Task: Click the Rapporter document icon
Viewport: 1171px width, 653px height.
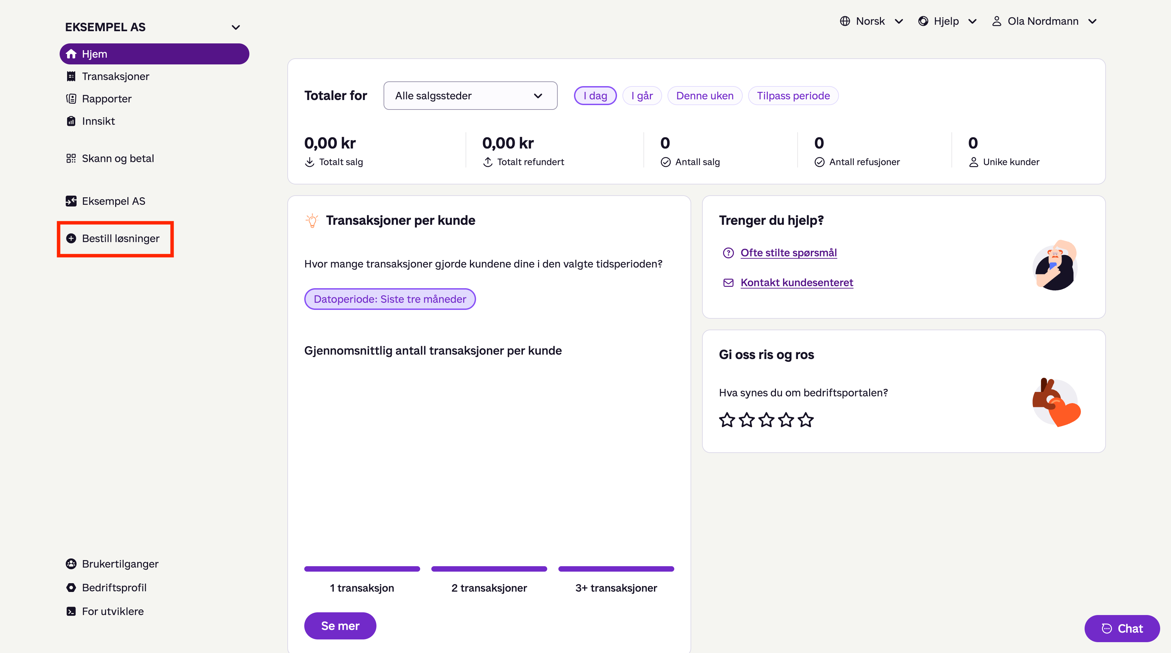Action: [x=71, y=99]
